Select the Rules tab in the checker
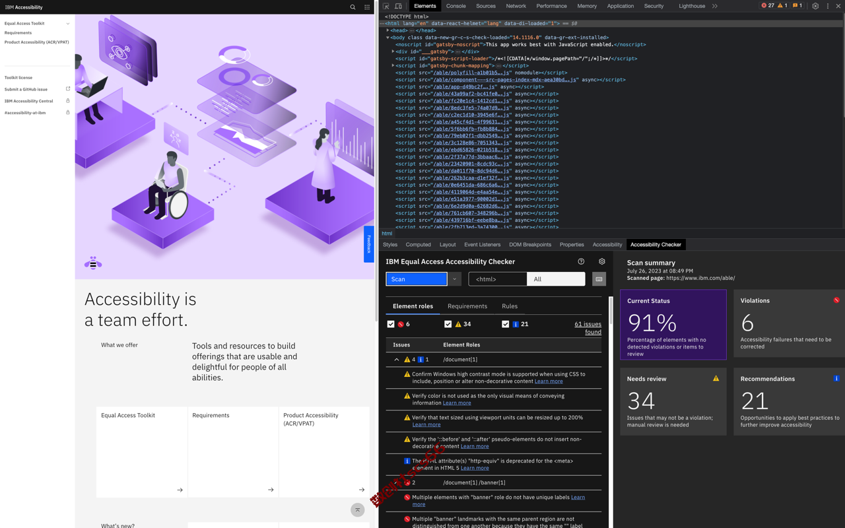 pyautogui.click(x=510, y=306)
